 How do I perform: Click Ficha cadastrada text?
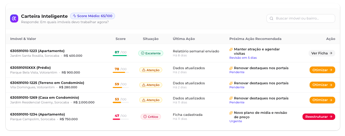pyautogui.click(x=188, y=115)
